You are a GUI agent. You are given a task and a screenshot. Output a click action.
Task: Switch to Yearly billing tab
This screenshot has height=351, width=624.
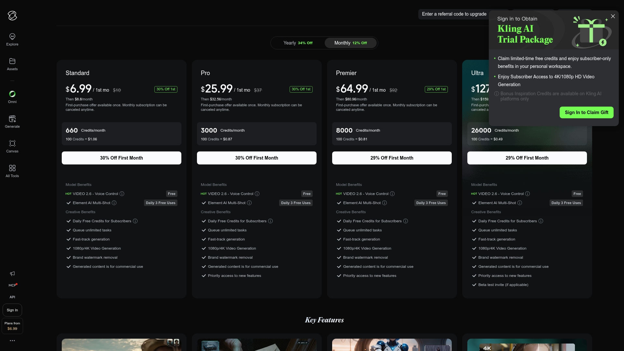pyautogui.click(x=298, y=43)
